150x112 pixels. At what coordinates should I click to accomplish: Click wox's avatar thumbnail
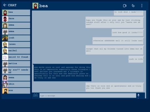tap(5, 91)
